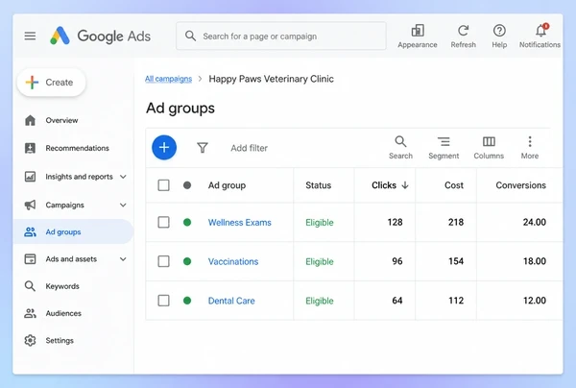Image resolution: width=576 pixels, height=388 pixels.
Task: Click the Ad groups people icon
Action: [30, 231]
